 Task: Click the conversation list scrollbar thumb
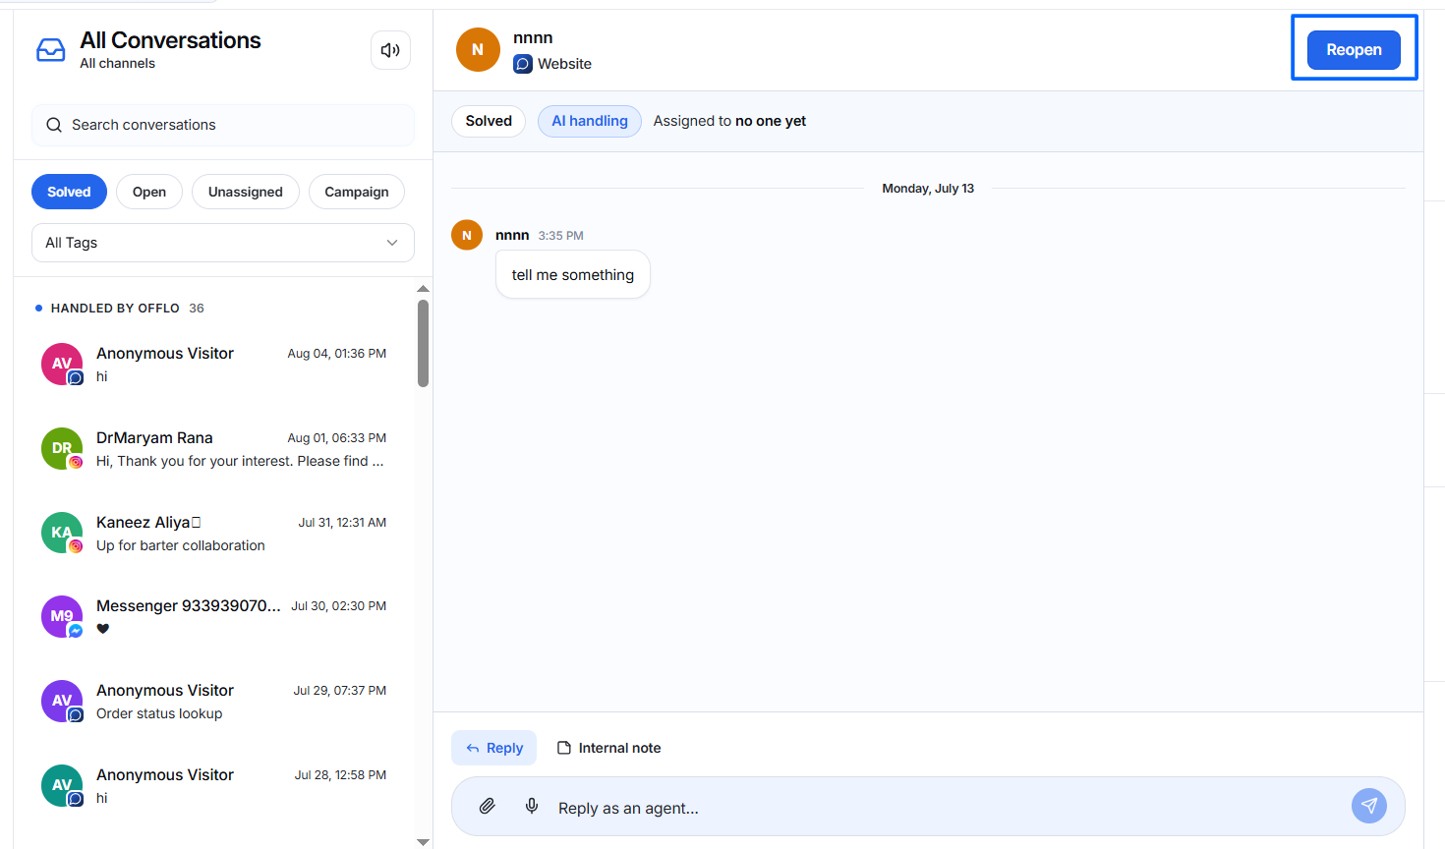coord(423,343)
